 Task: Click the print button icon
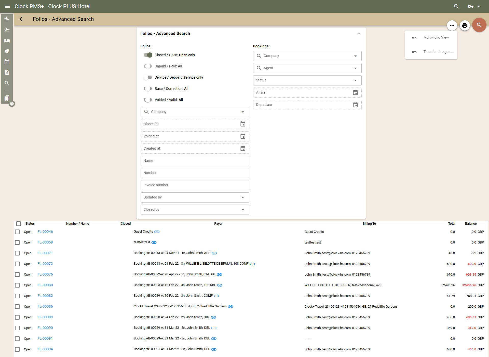coord(465,25)
